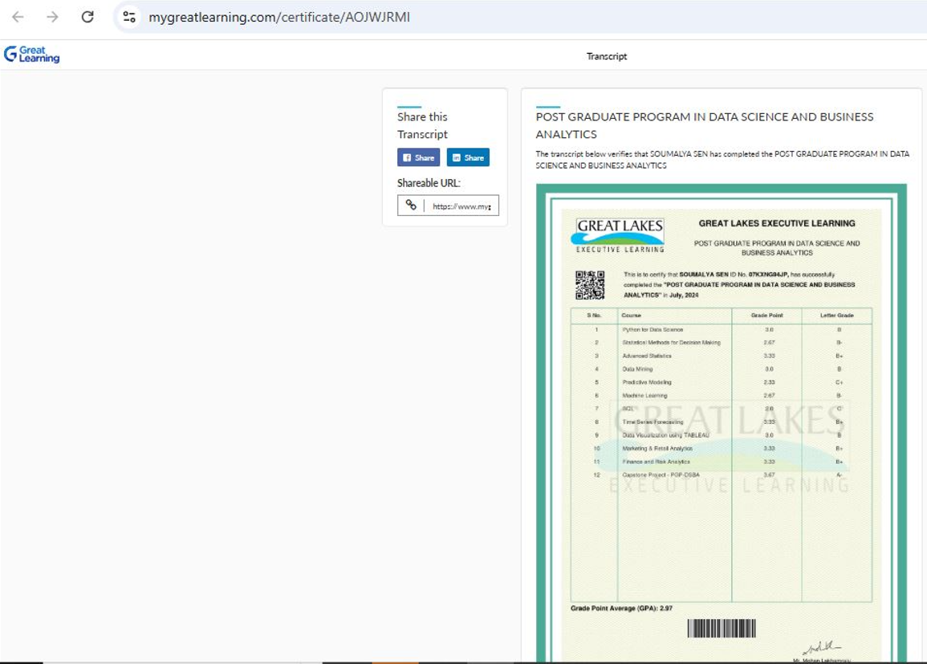927x664 pixels.
Task: Click the 'Data Mining' course row
Action: coord(722,369)
